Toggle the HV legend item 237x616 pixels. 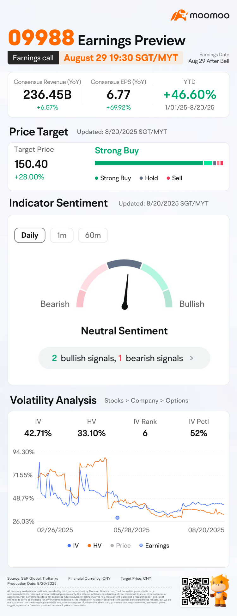click(94, 546)
